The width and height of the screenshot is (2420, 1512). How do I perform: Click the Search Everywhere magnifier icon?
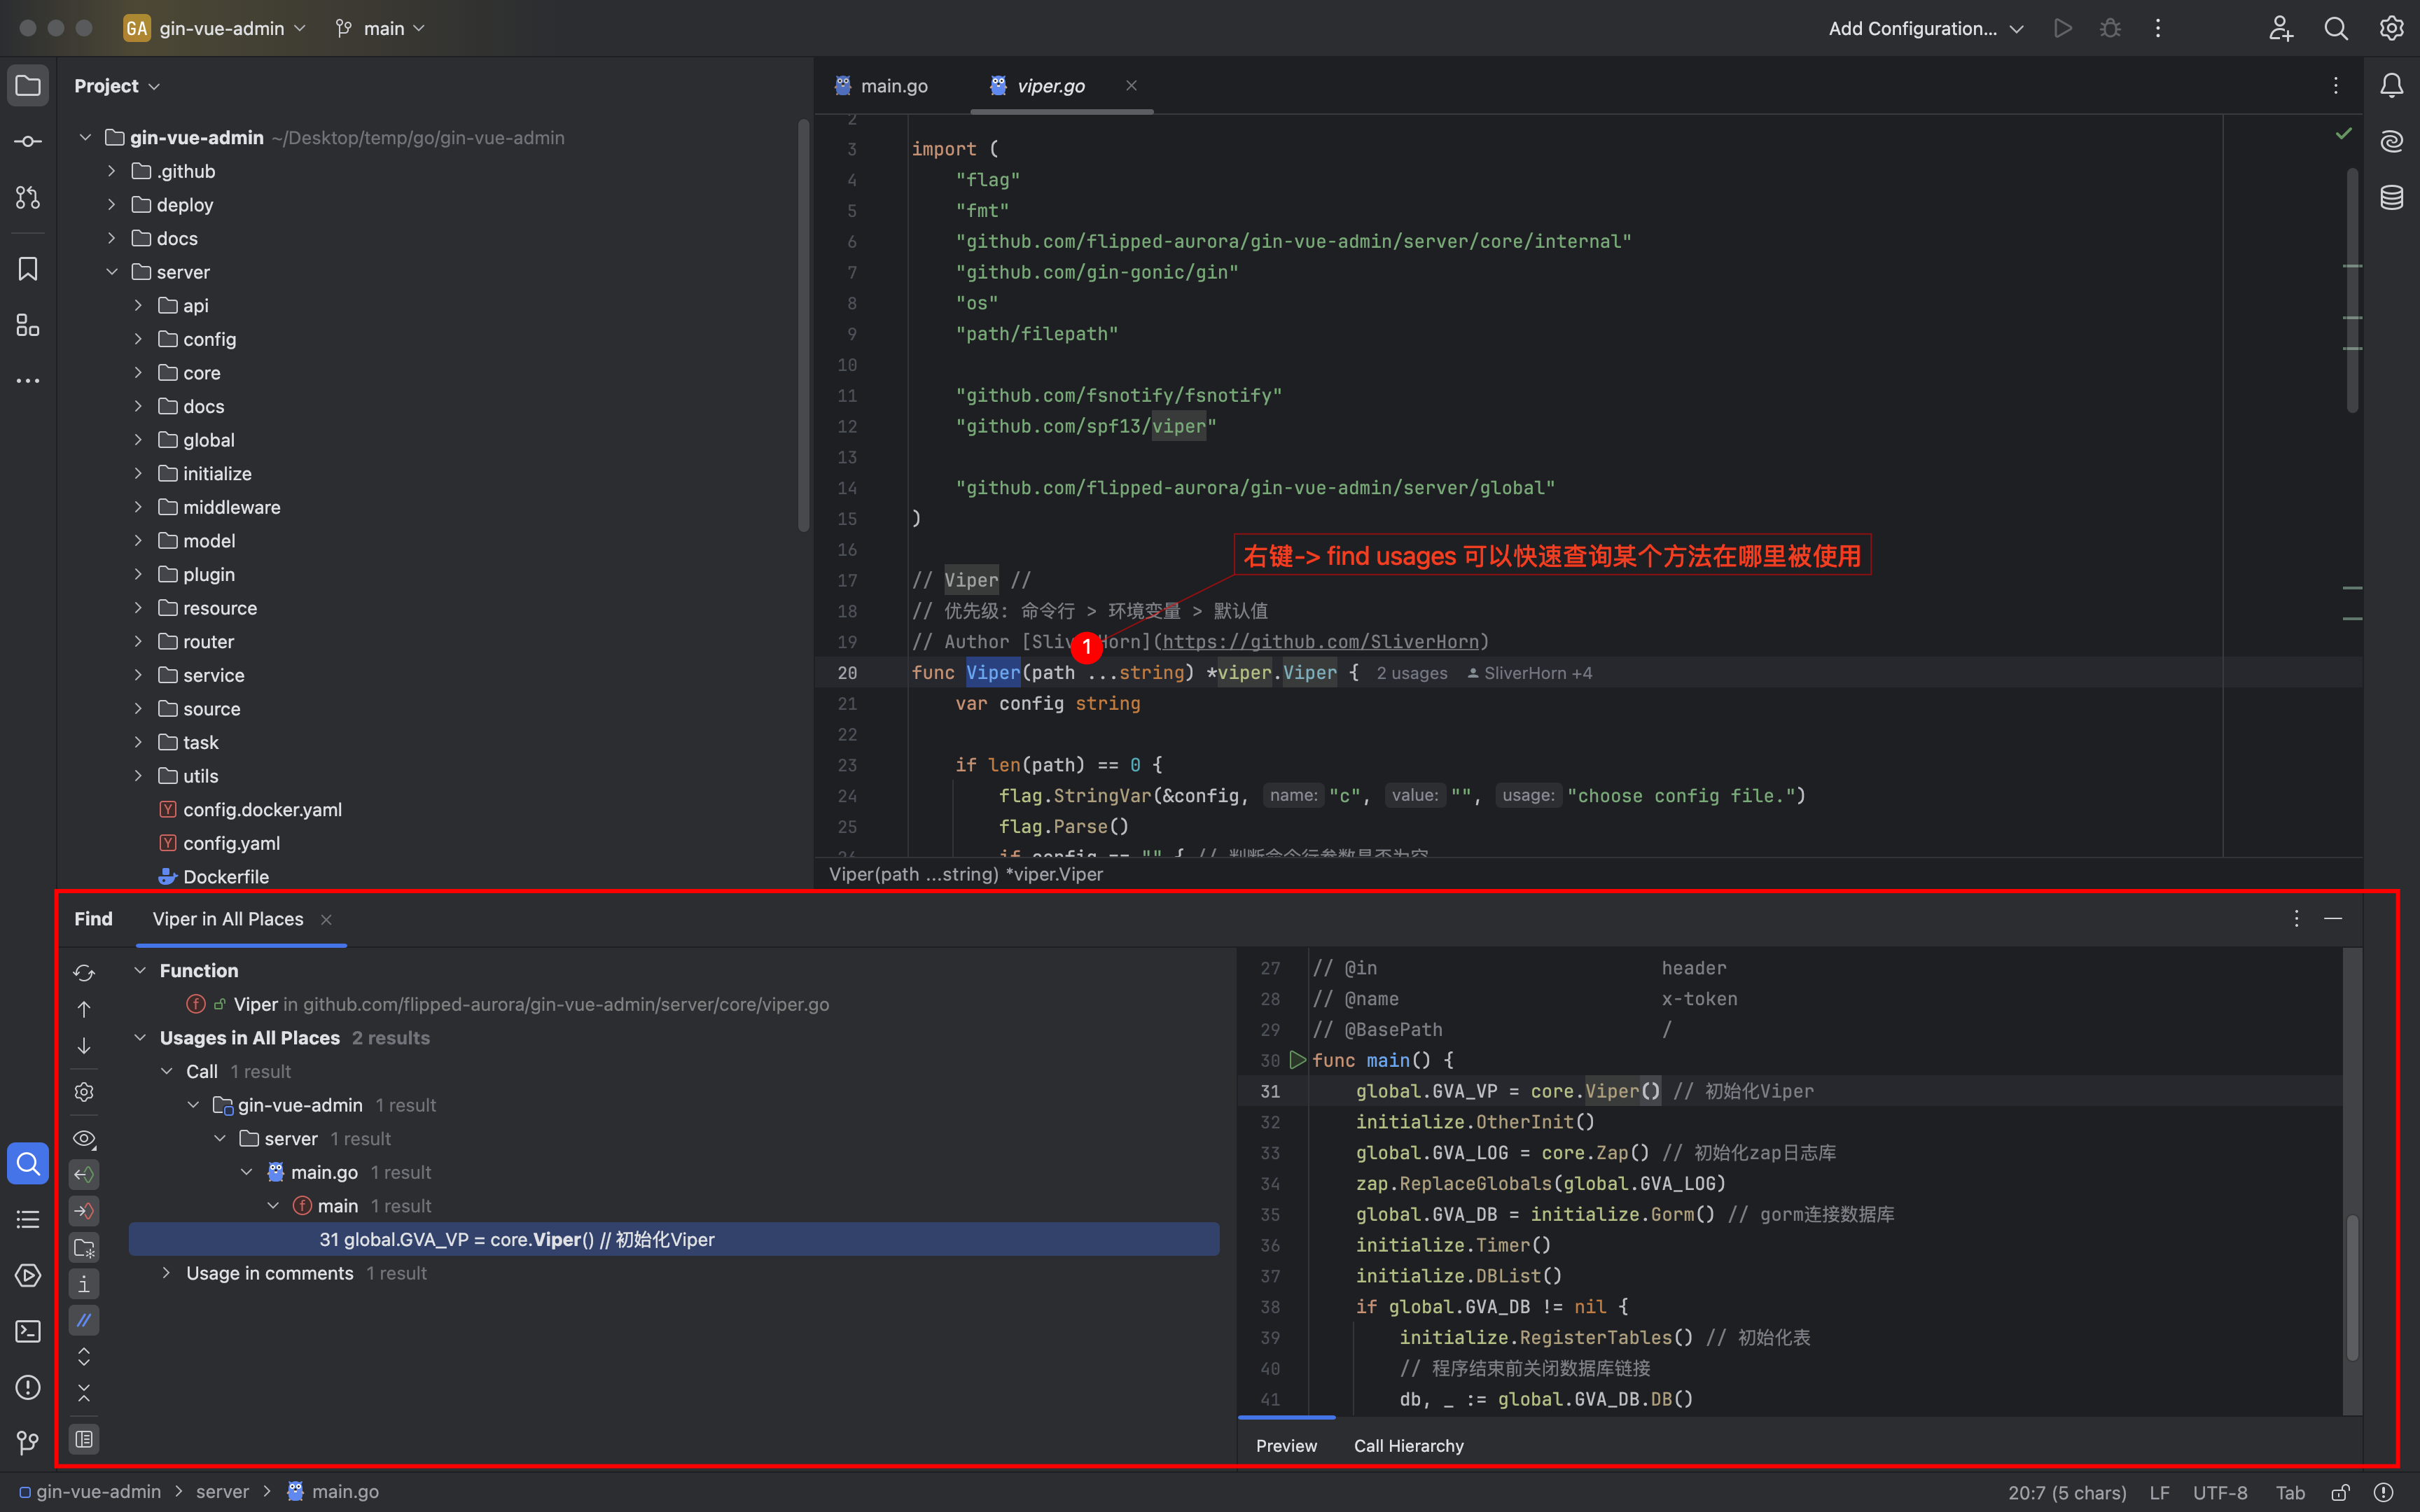point(2336,28)
